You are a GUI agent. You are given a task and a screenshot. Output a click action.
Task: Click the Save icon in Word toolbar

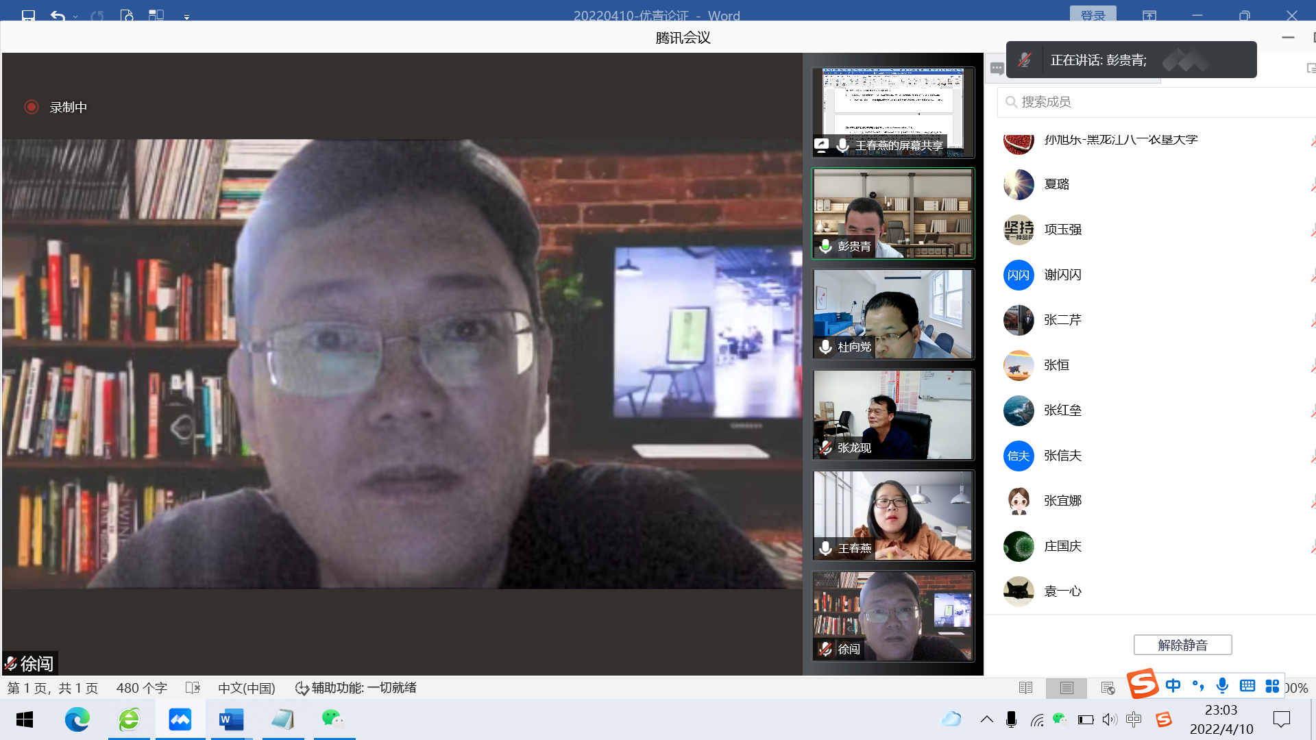coord(28,15)
